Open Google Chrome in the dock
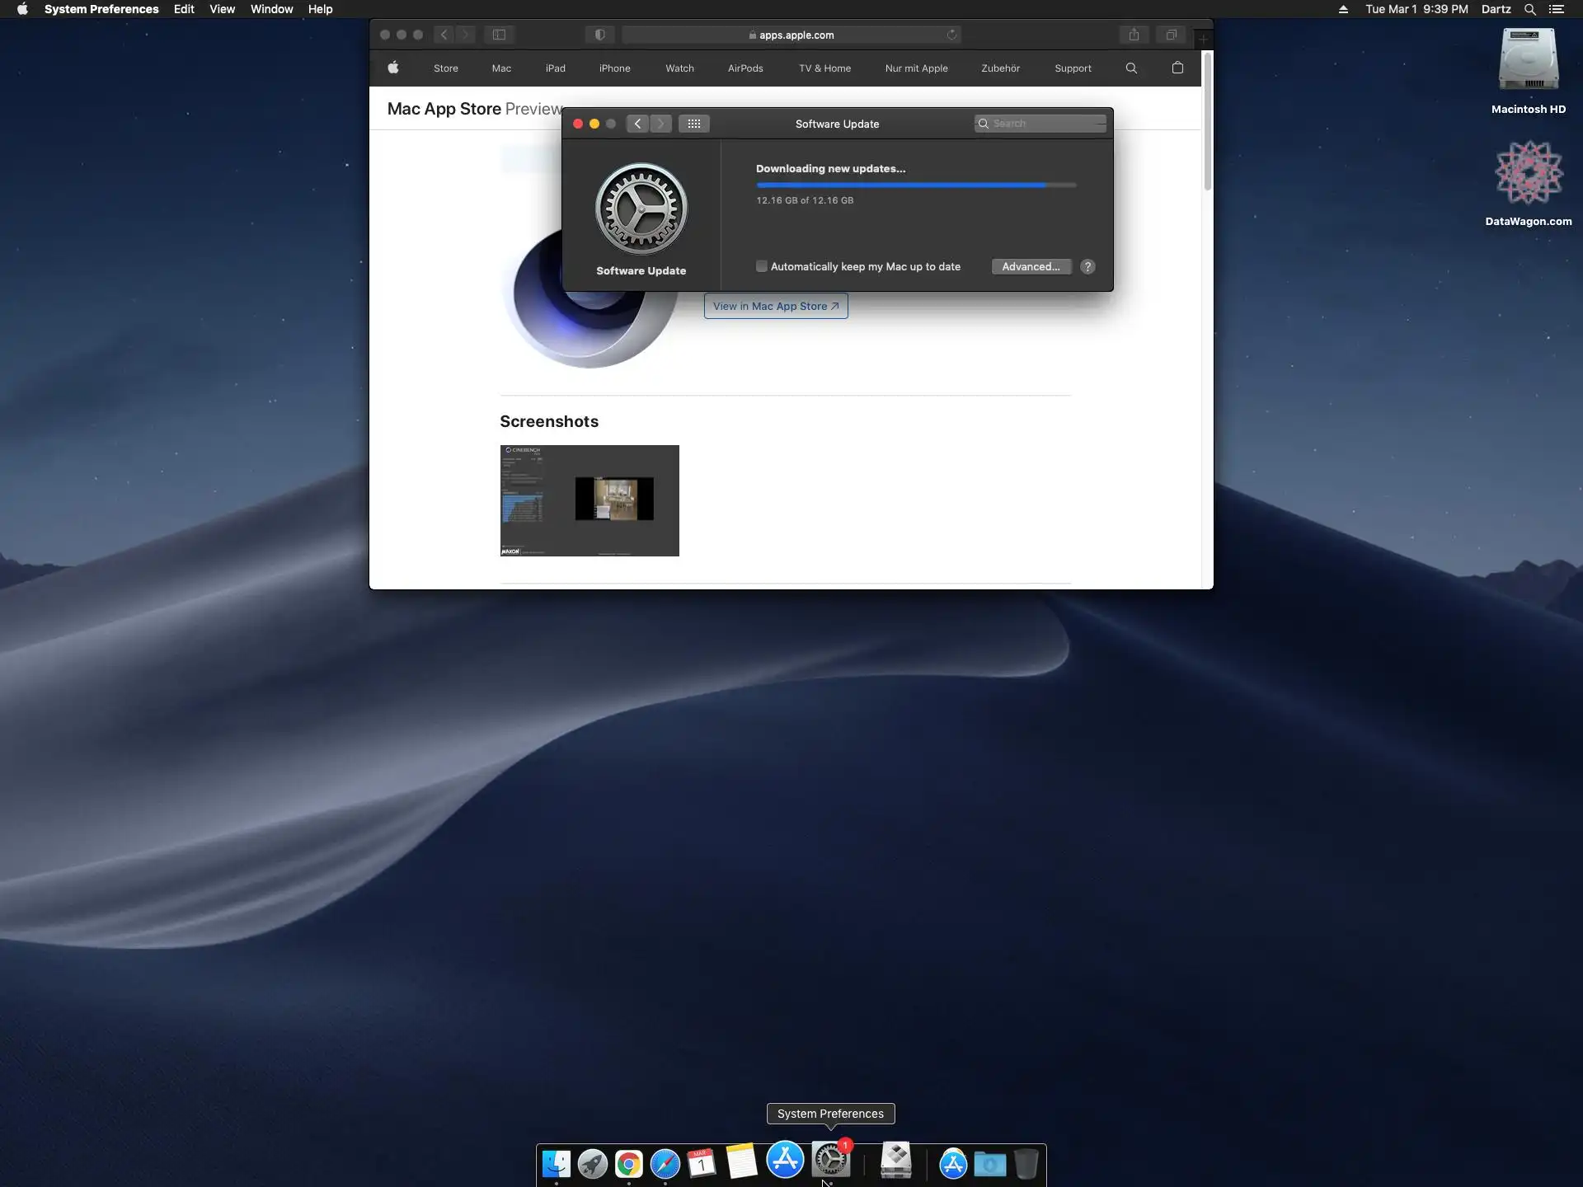Viewport: 1583px width, 1187px height. click(628, 1163)
